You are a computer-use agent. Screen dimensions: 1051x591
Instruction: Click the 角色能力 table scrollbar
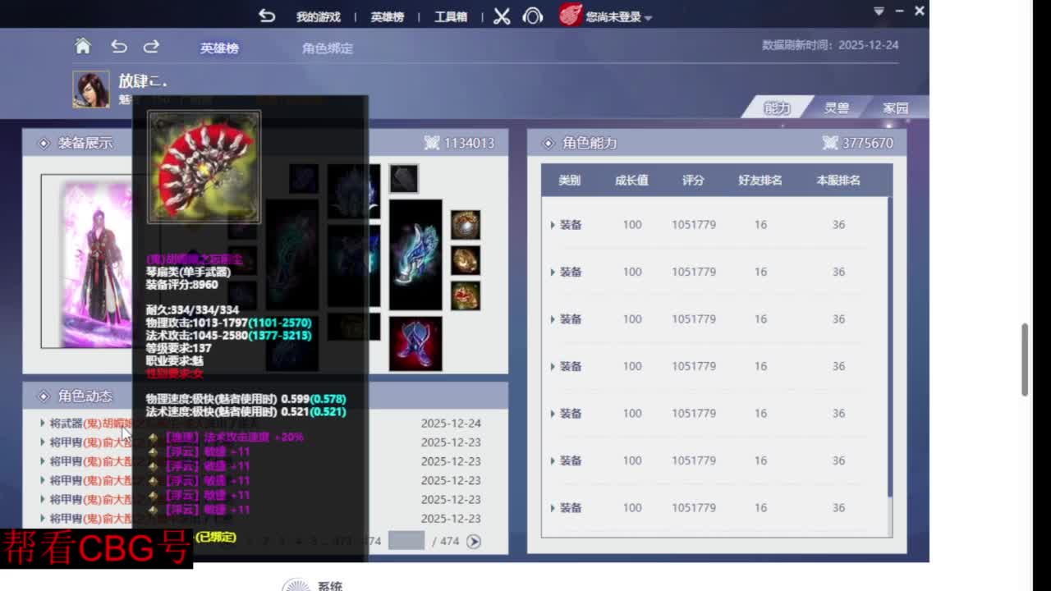point(890,346)
